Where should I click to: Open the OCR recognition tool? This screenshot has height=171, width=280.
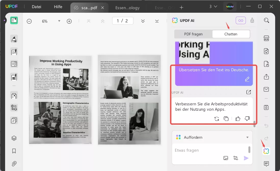(x=266, y=38)
